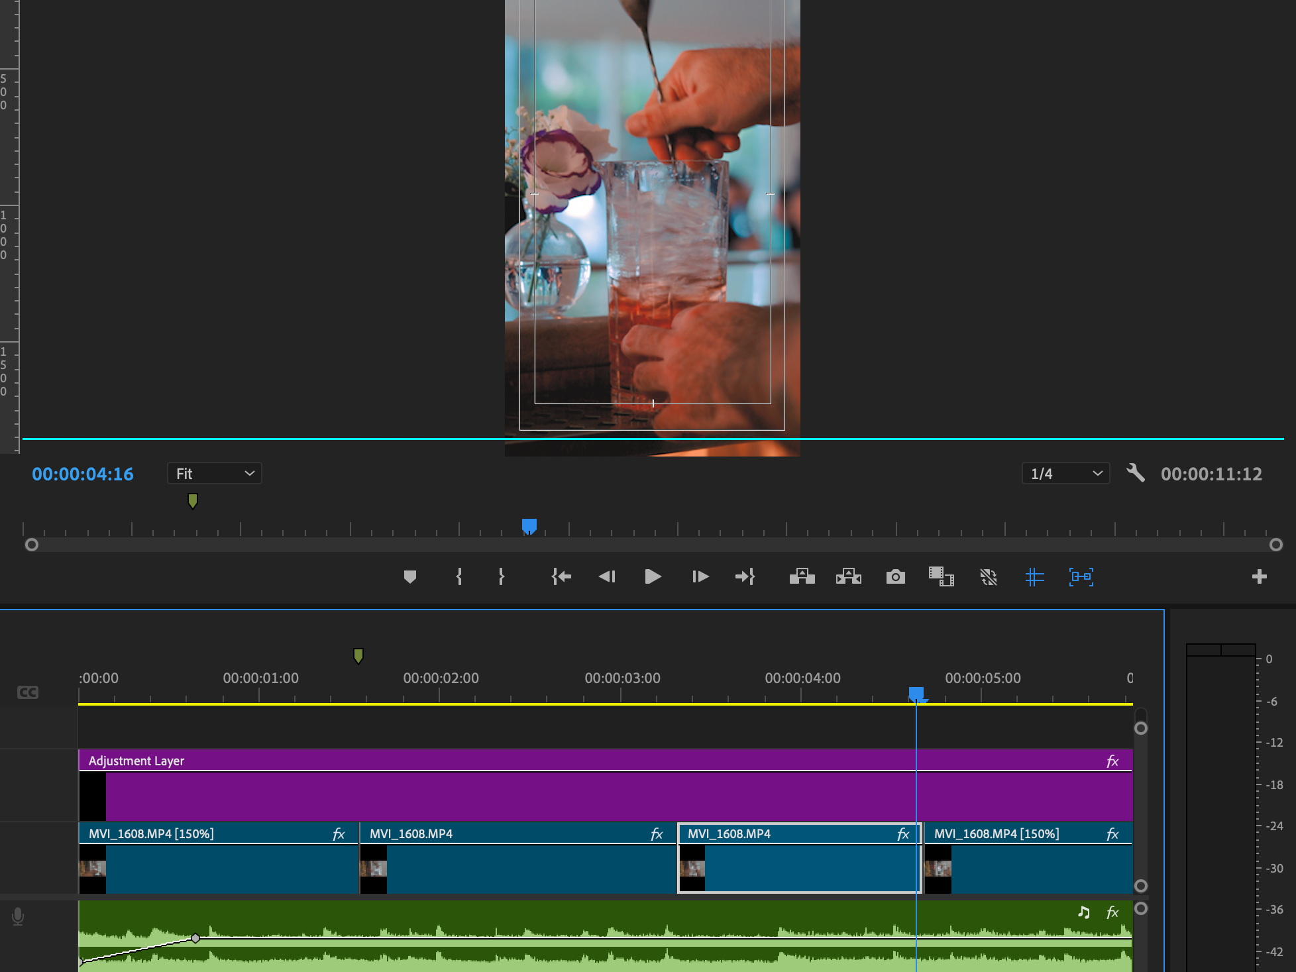
Task: Click the Extract icon
Action: pos(849,577)
